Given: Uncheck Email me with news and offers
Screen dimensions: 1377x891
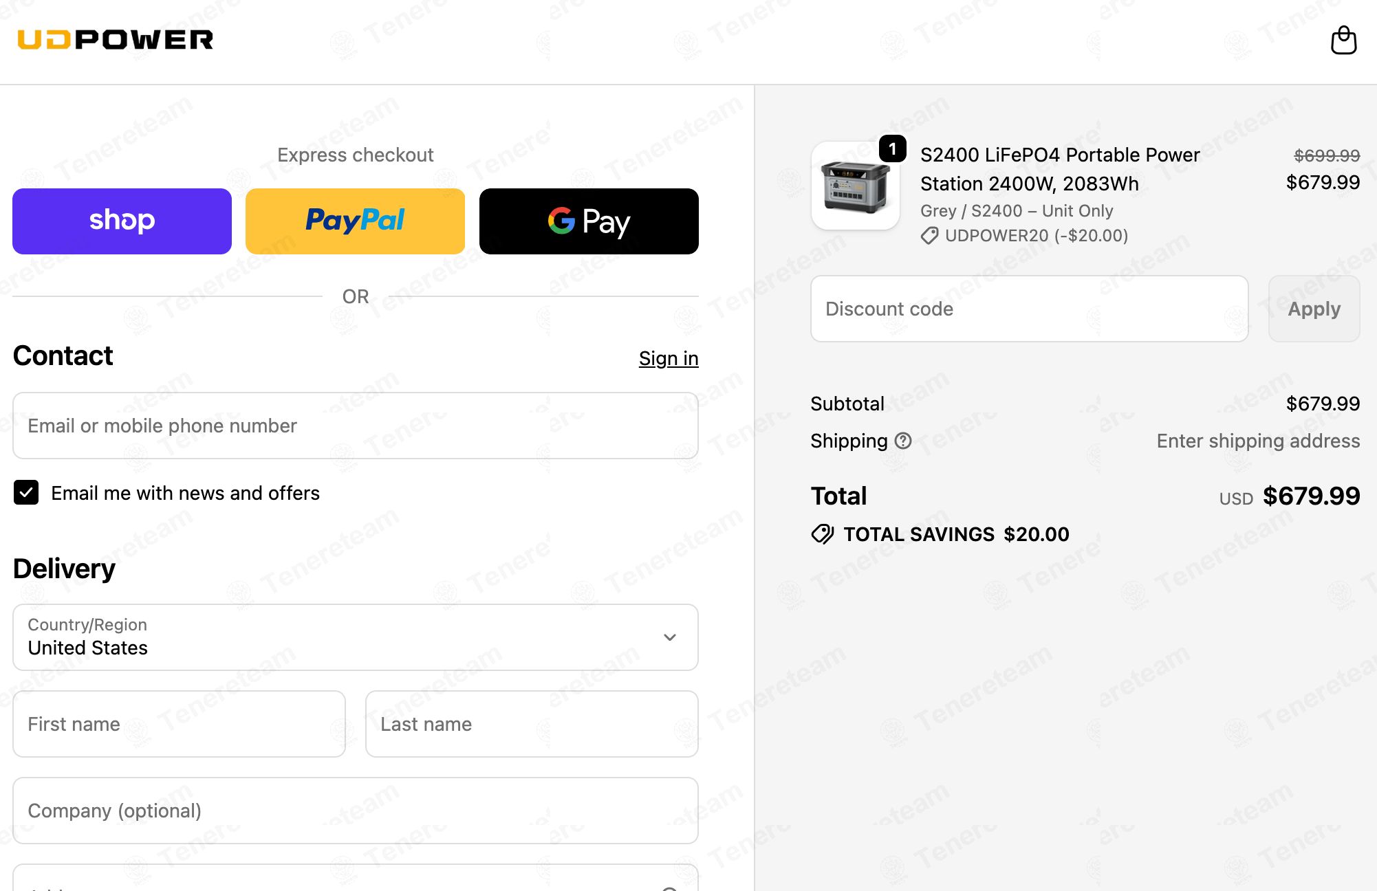Looking at the screenshot, I should 26,493.
